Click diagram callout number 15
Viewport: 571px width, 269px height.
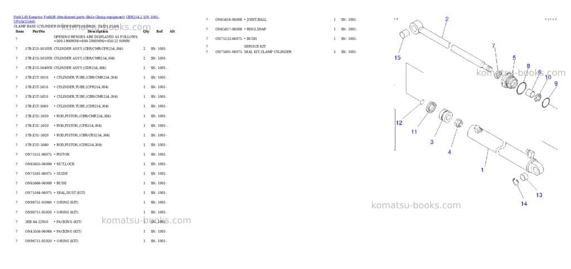(x=397, y=58)
